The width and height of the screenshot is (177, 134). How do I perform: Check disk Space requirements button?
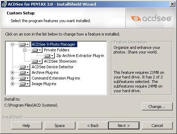point(60,126)
